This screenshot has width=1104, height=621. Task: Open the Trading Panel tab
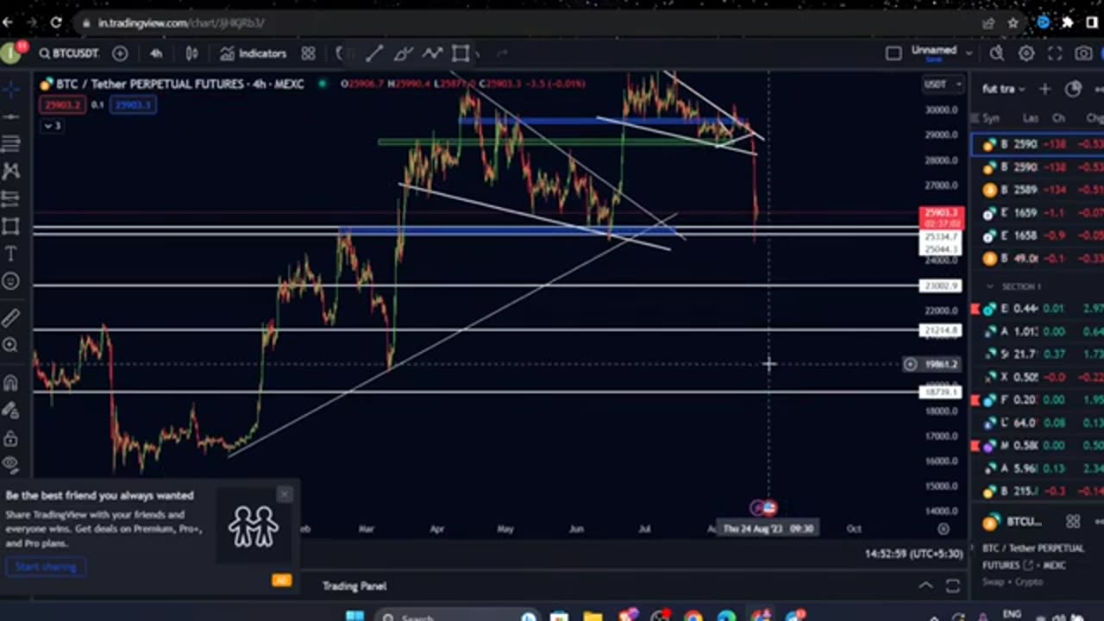[354, 586]
